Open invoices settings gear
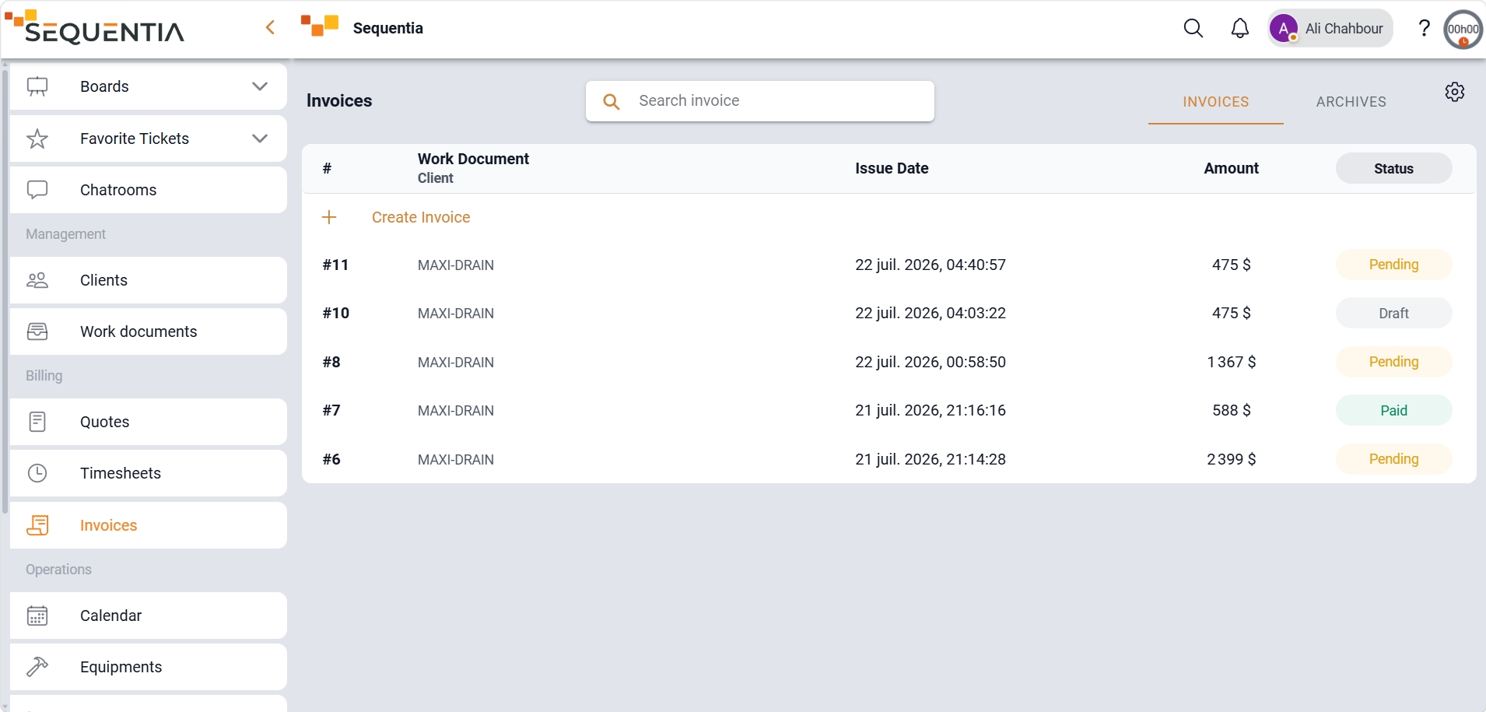The width and height of the screenshot is (1486, 712). (1455, 92)
